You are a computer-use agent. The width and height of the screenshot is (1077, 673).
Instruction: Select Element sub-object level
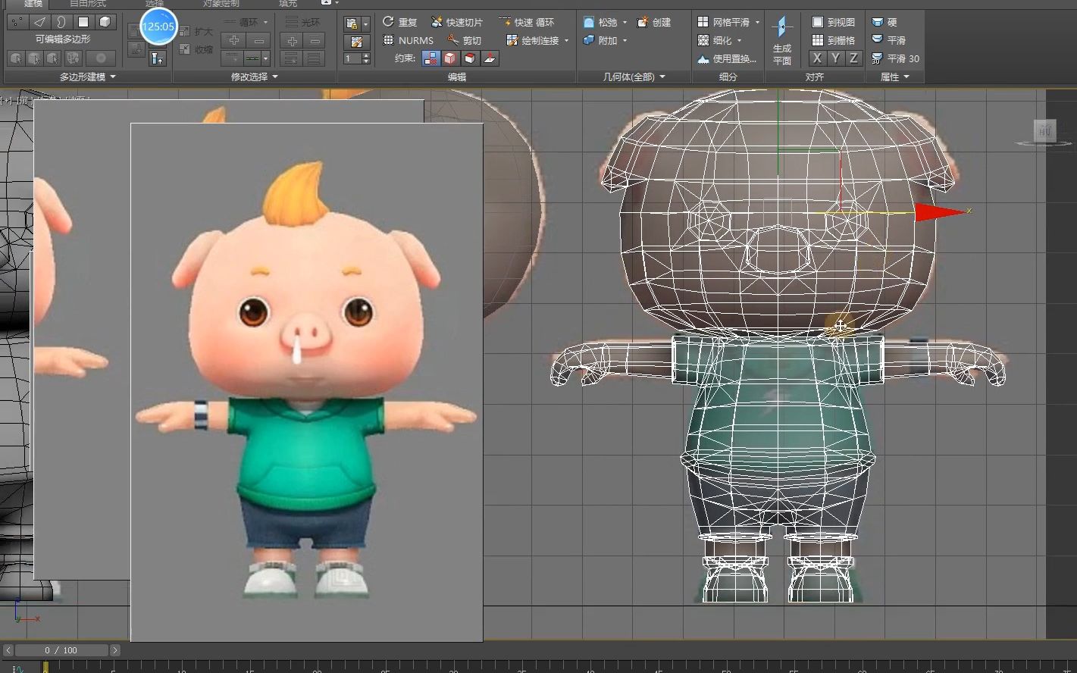(105, 22)
